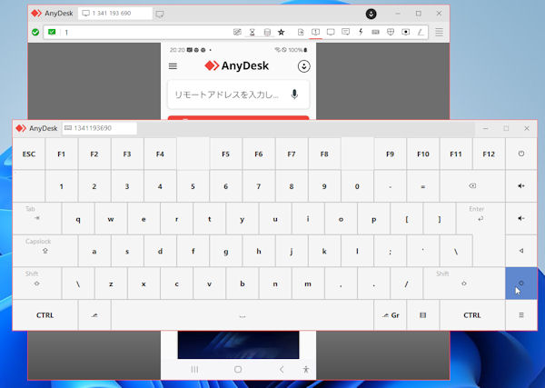Click the lightning actions icon in toolbar

coord(361,32)
